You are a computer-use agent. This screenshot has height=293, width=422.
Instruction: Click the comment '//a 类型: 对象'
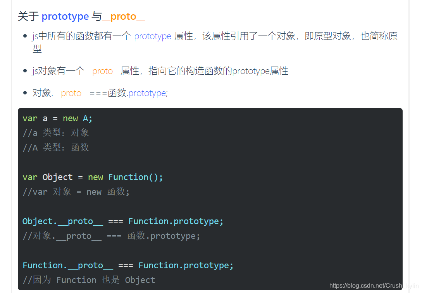[x=56, y=133]
